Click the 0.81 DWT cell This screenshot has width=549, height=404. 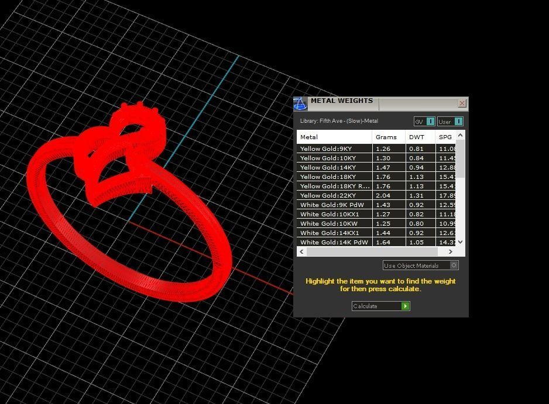coord(420,149)
